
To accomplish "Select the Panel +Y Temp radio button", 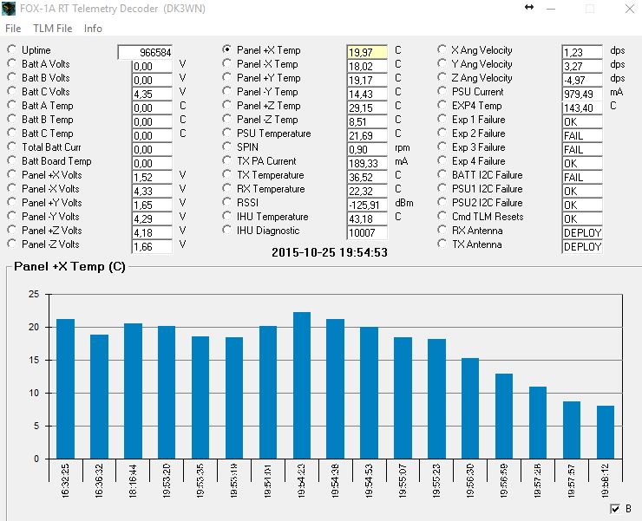I will click(x=226, y=77).
